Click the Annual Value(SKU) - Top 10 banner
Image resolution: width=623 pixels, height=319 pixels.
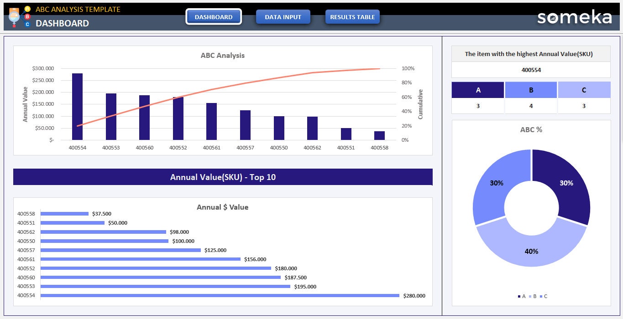223,177
